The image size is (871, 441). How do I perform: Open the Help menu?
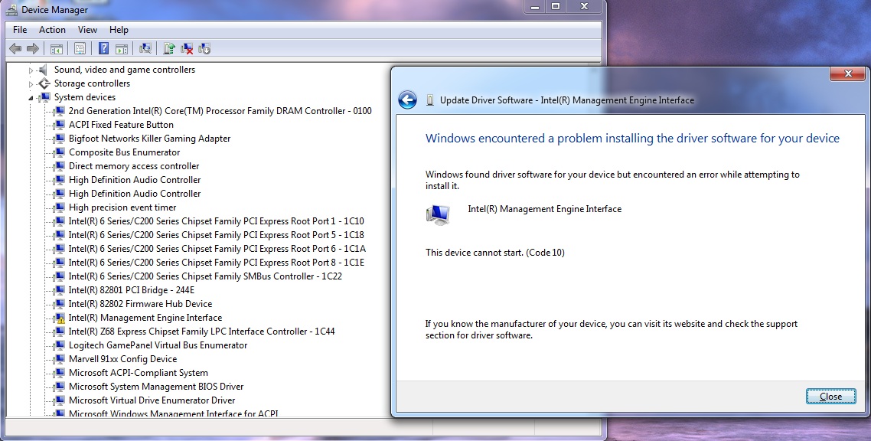tap(119, 30)
